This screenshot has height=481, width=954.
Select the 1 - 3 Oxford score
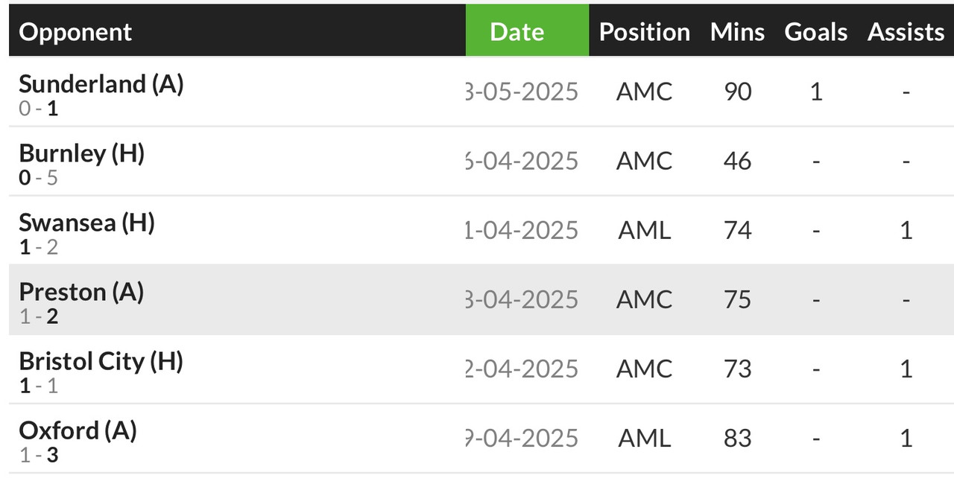pyautogui.click(x=39, y=455)
